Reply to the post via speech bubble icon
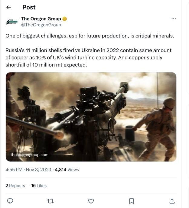The image size is (189, 208). (x=10, y=201)
